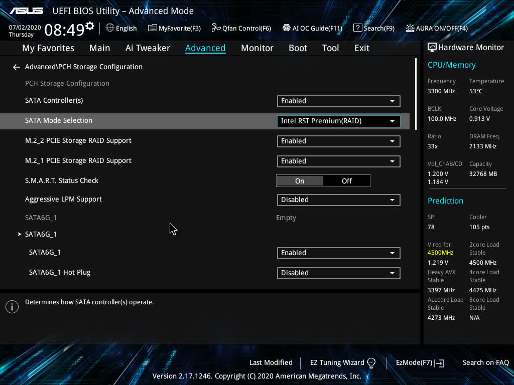This screenshot has width=514, height=385.
Task: Click AI OC Guide(F11) label
Action: (317, 29)
